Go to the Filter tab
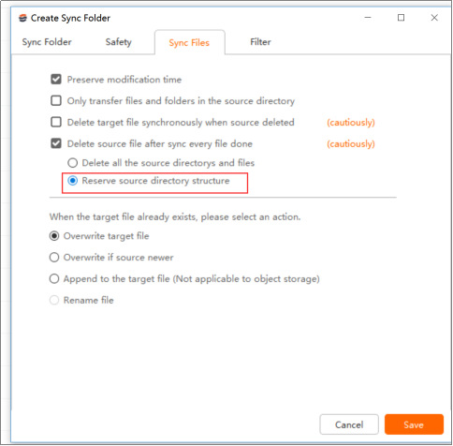This screenshot has width=453, height=446. coord(260,42)
